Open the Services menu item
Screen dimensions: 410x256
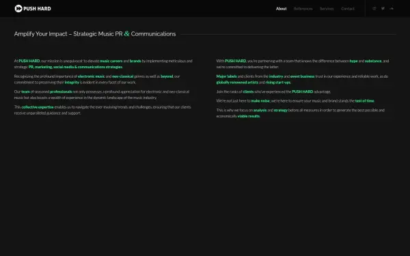pos(327,9)
